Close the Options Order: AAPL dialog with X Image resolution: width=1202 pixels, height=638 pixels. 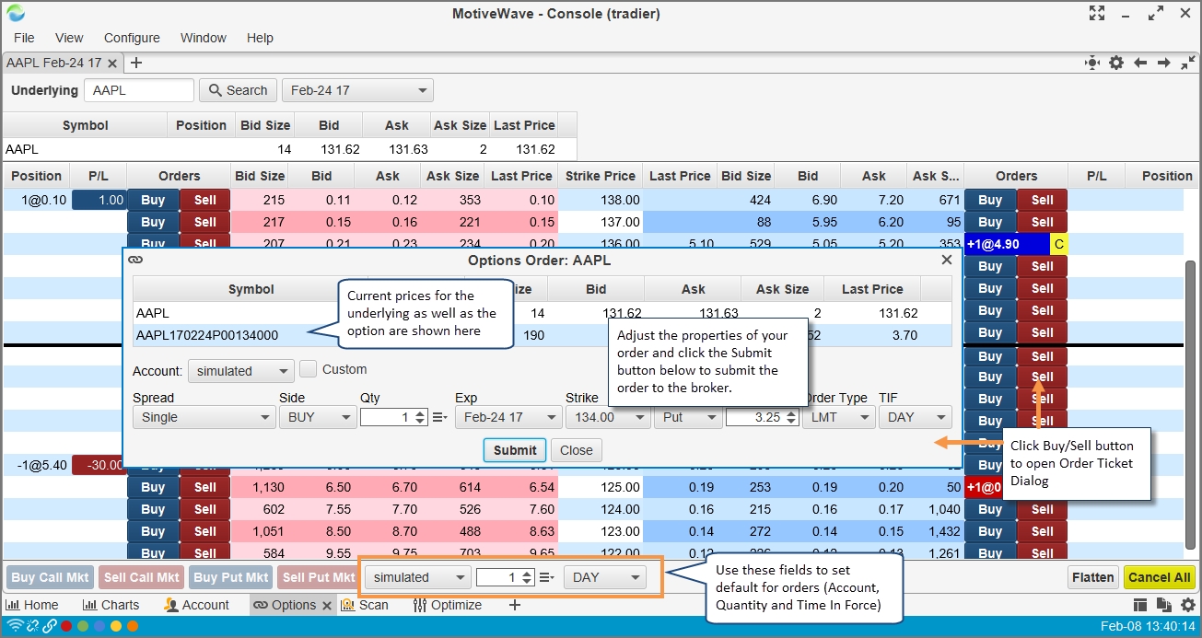pos(947,260)
